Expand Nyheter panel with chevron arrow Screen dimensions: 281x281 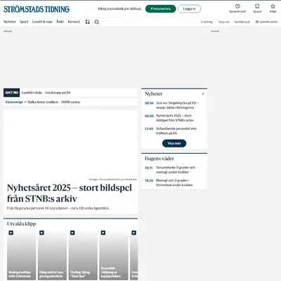pos(203,93)
